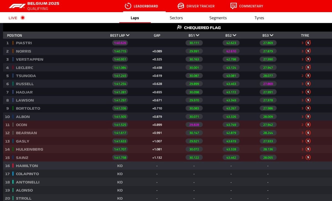Open the Tyres tab
The height and width of the screenshot is (201, 332).
pos(259,18)
